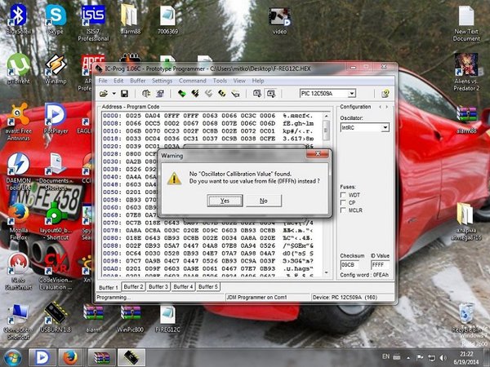Screen dimensions: 490x367
Task: Click the Program chip lightning icon
Action: [195, 93]
